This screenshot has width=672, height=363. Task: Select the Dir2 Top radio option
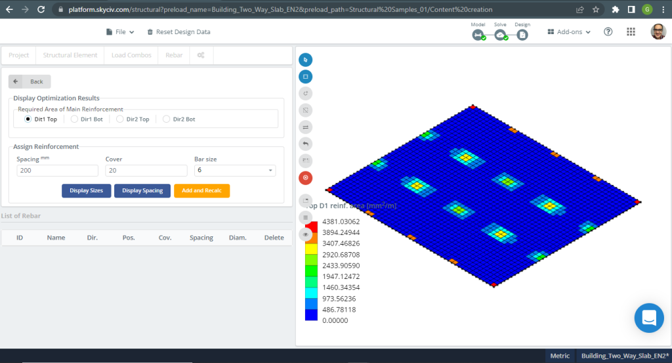click(120, 119)
